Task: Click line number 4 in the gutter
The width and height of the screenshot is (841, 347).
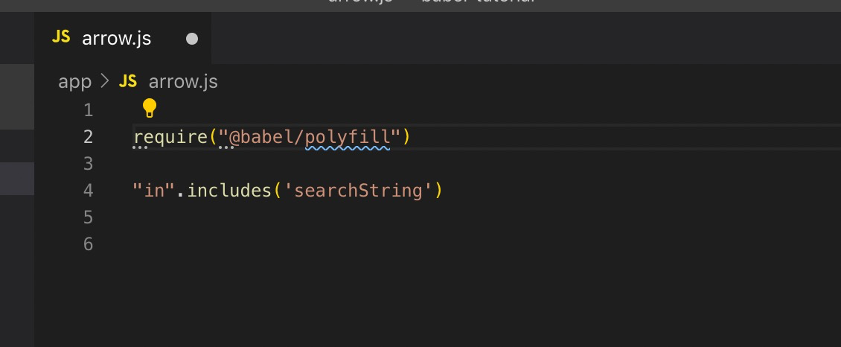Action: [x=89, y=191]
